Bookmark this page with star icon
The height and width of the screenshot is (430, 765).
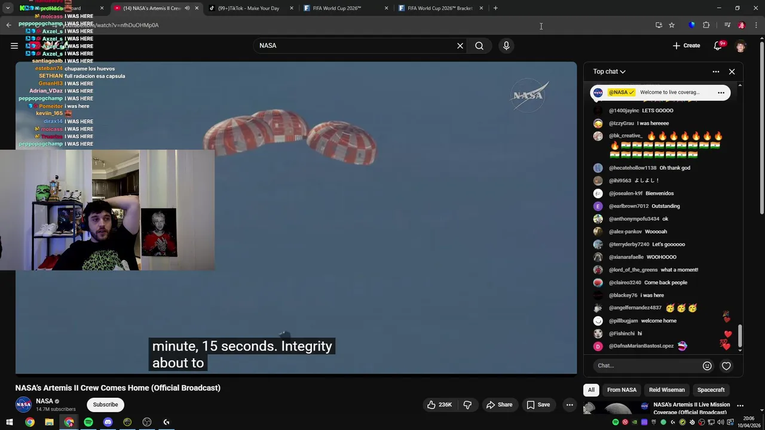point(672,25)
